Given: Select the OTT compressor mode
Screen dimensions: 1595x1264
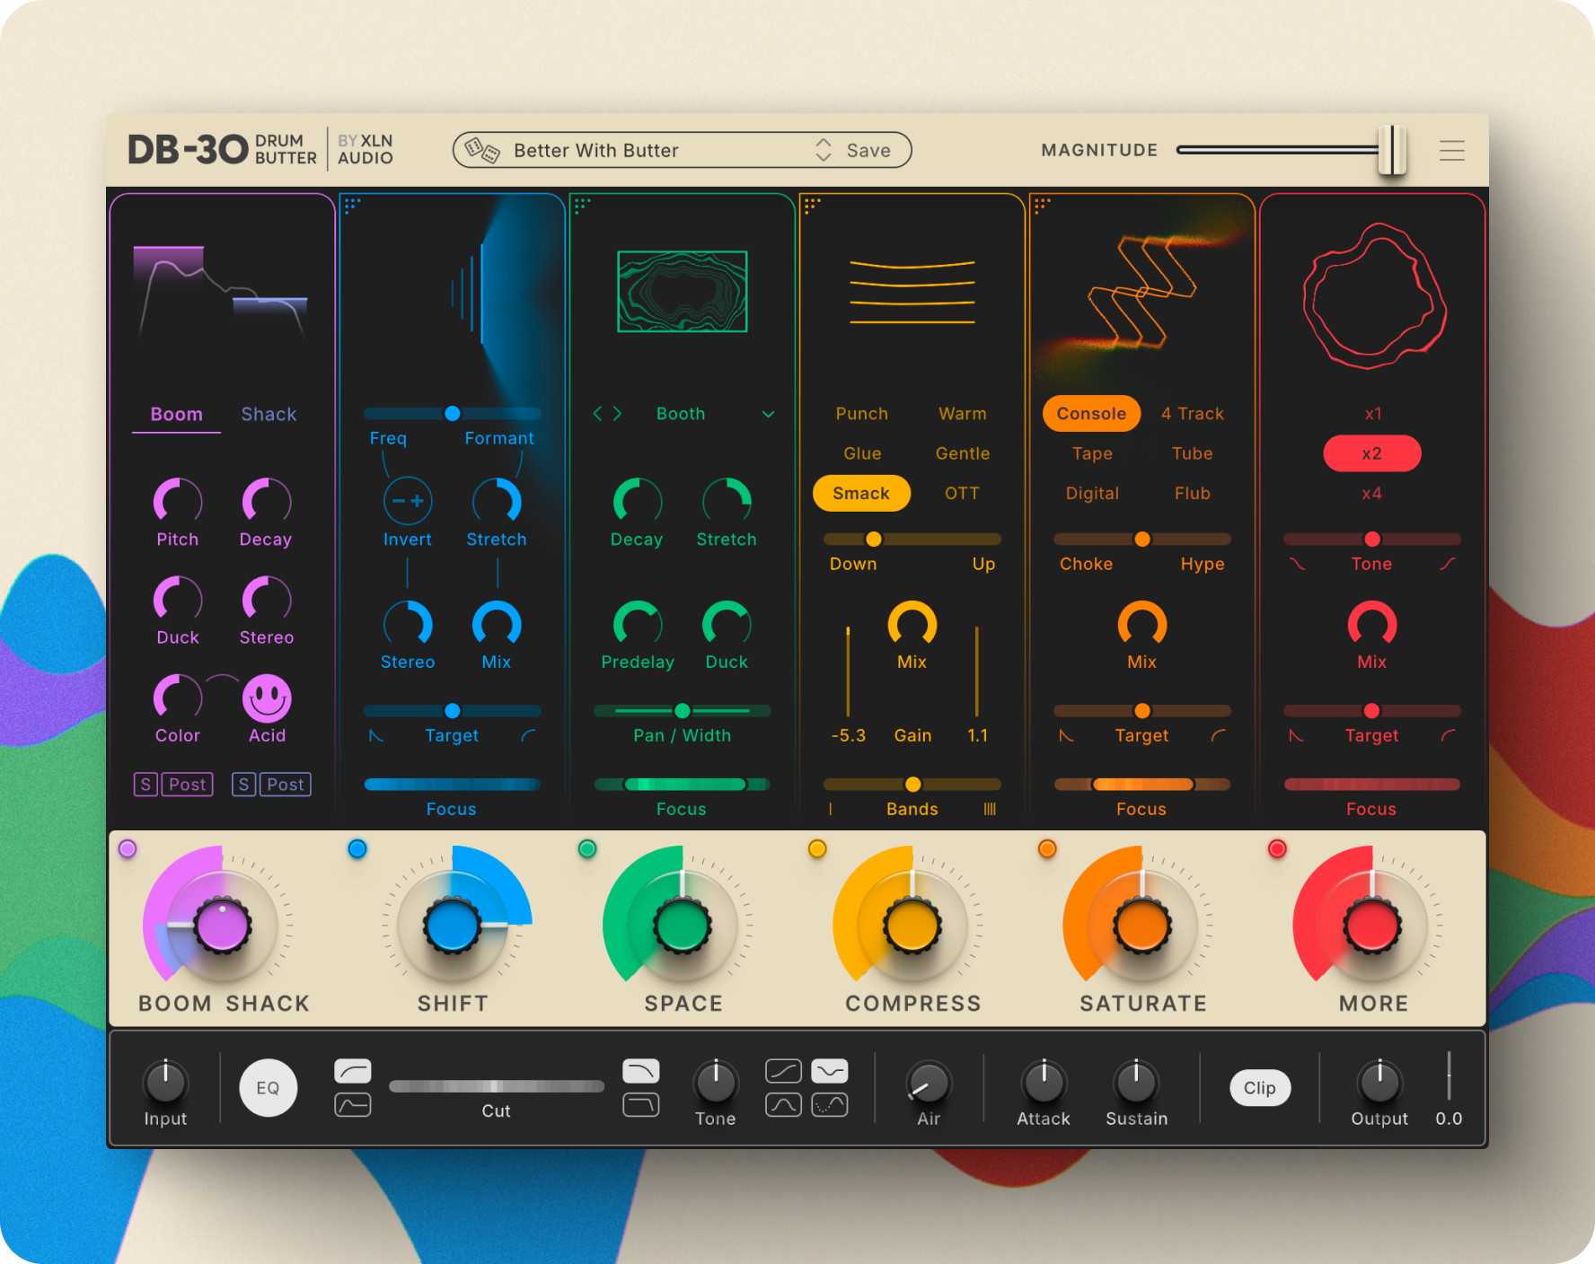Looking at the screenshot, I should coord(962,493).
